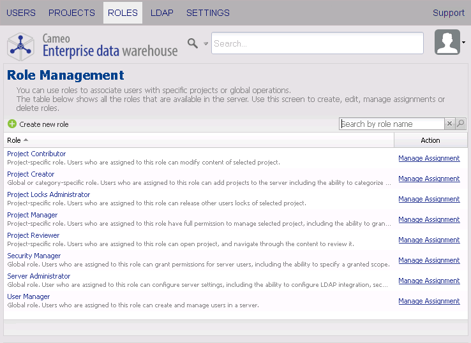The width and height of the screenshot is (471, 343).
Task: Click the green Create new role plus icon
Action: [x=12, y=124]
